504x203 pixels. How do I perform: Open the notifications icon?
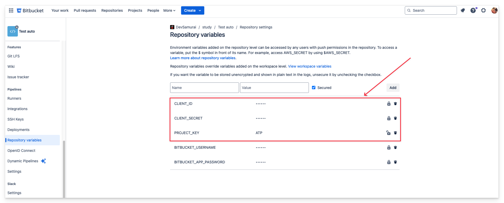(x=463, y=10)
